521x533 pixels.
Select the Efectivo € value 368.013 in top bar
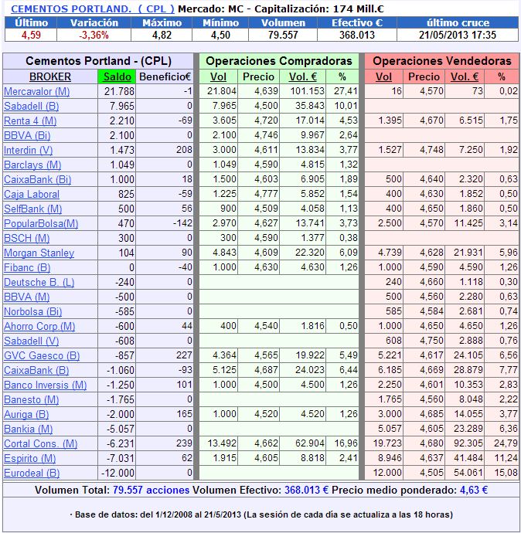[x=357, y=35]
